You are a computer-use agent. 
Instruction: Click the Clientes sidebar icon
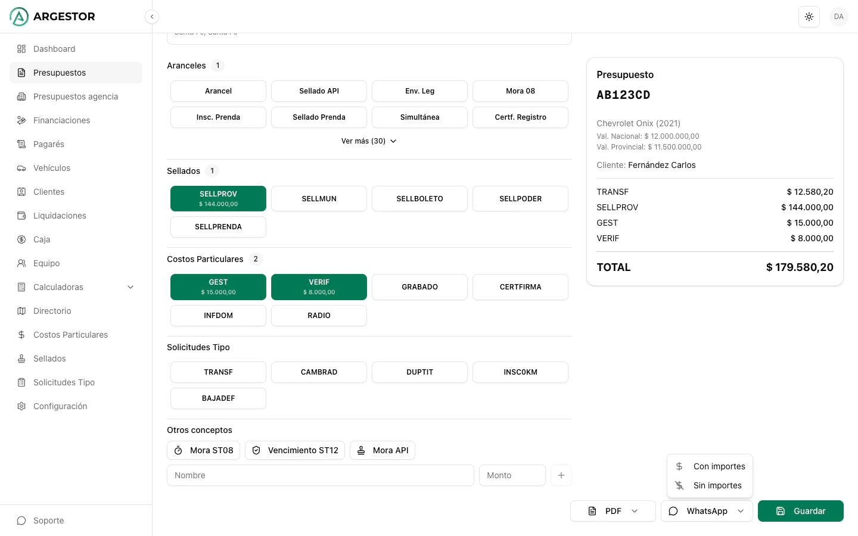tap(21, 192)
